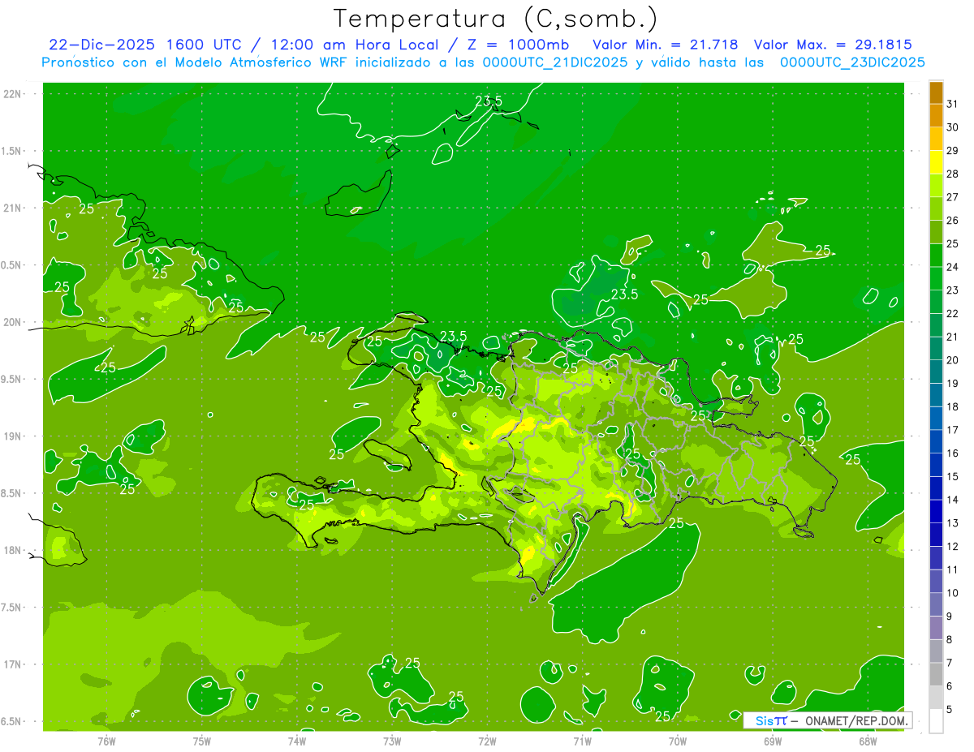This screenshot has height=752, width=974.
Task: Click the '69W' longitude axis label
Action: 773,741
